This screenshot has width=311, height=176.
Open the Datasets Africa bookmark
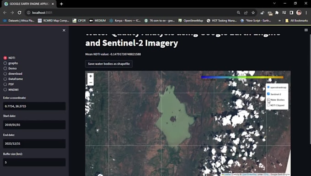tap(19, 21)
